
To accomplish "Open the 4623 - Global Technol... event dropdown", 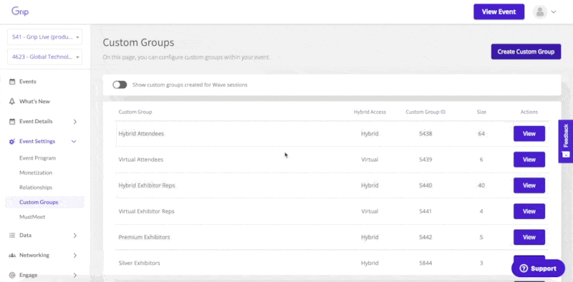I will click(44, 57).
